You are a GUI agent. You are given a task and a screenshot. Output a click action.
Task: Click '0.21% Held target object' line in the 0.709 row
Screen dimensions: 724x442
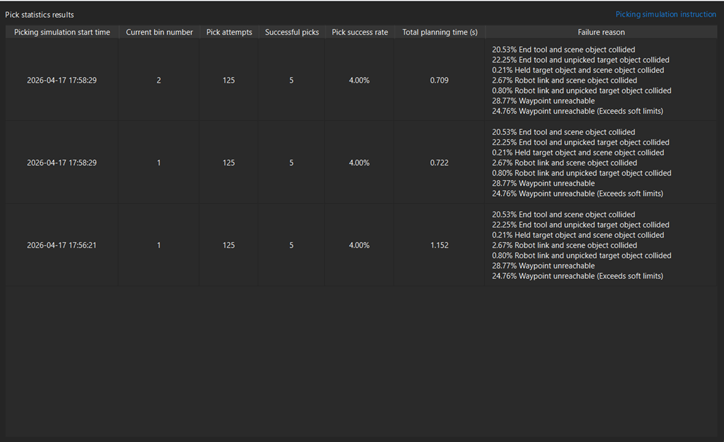pyautogui.click(x=578, y=70)
